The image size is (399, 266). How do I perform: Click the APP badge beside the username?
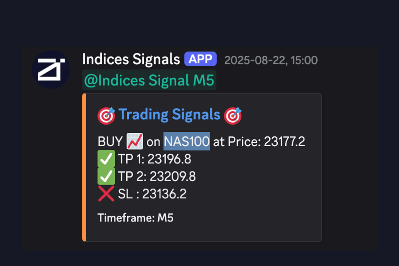coord(200,60)
